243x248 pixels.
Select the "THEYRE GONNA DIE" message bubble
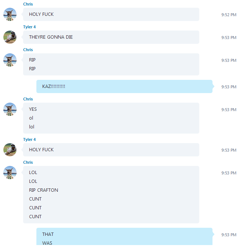point(111,37)
